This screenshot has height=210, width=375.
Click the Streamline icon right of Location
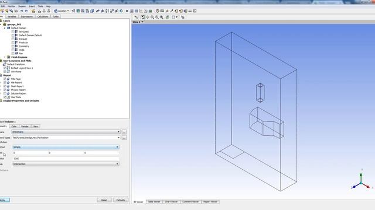[83, 11]
